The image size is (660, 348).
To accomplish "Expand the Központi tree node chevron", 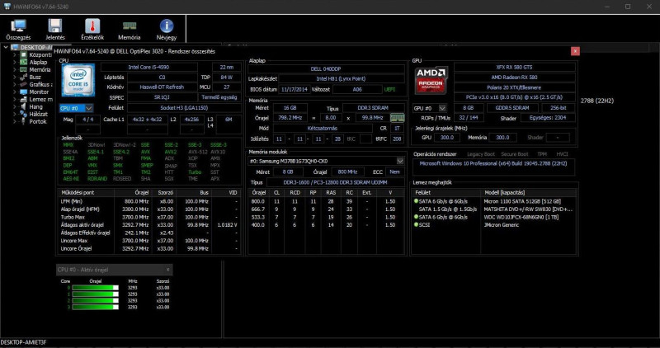I will pyautogui.click(x=14, y=54).
